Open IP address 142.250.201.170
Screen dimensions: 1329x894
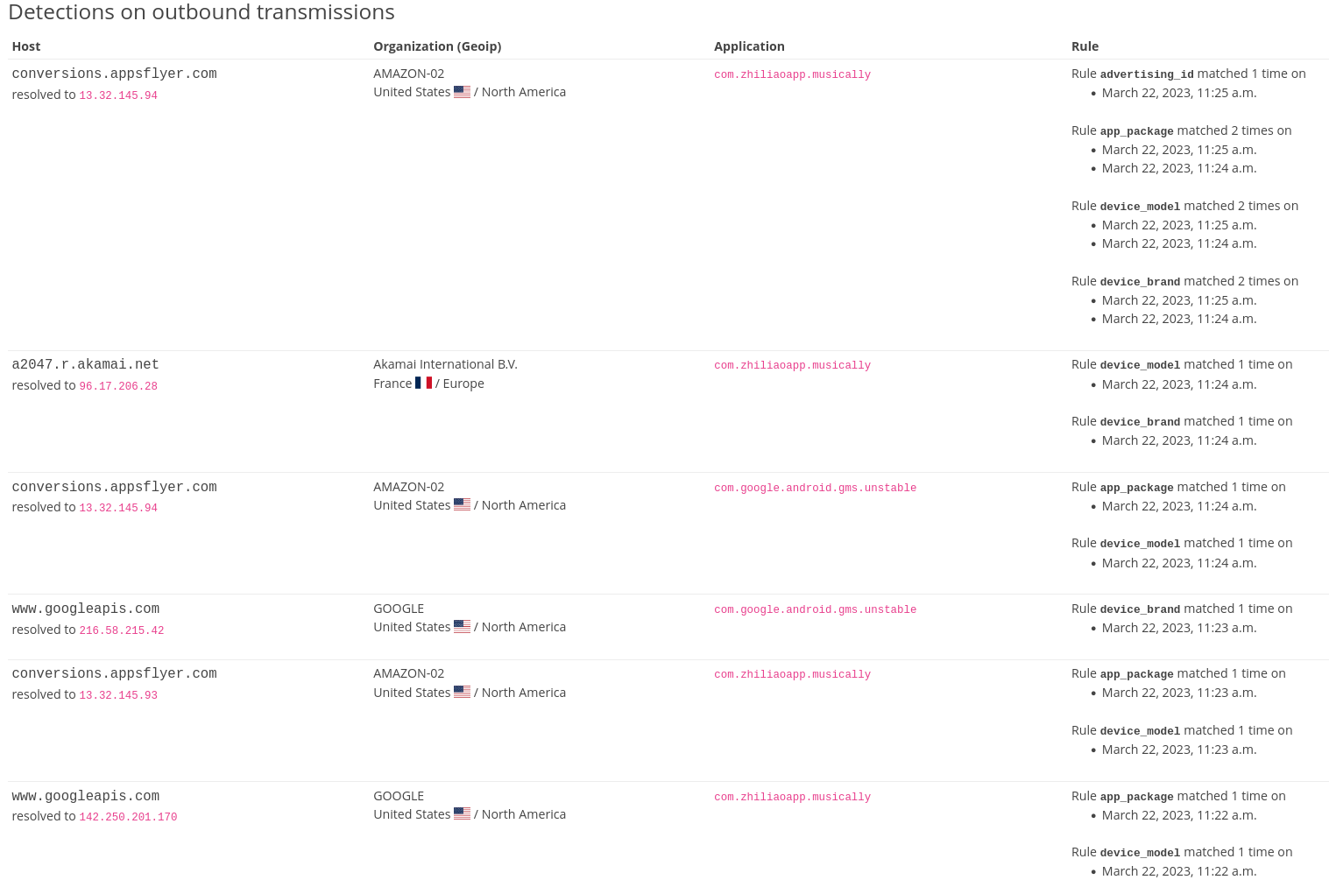(128, 817)
